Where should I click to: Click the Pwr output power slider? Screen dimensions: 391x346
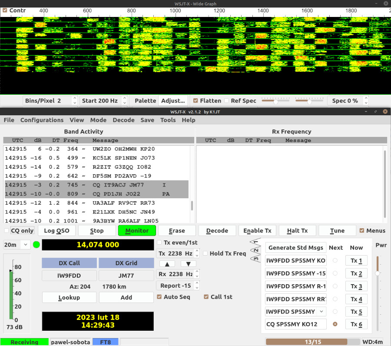(x=378, y=293)
